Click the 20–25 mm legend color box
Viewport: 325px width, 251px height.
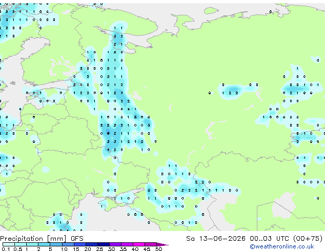pos(92,244)
